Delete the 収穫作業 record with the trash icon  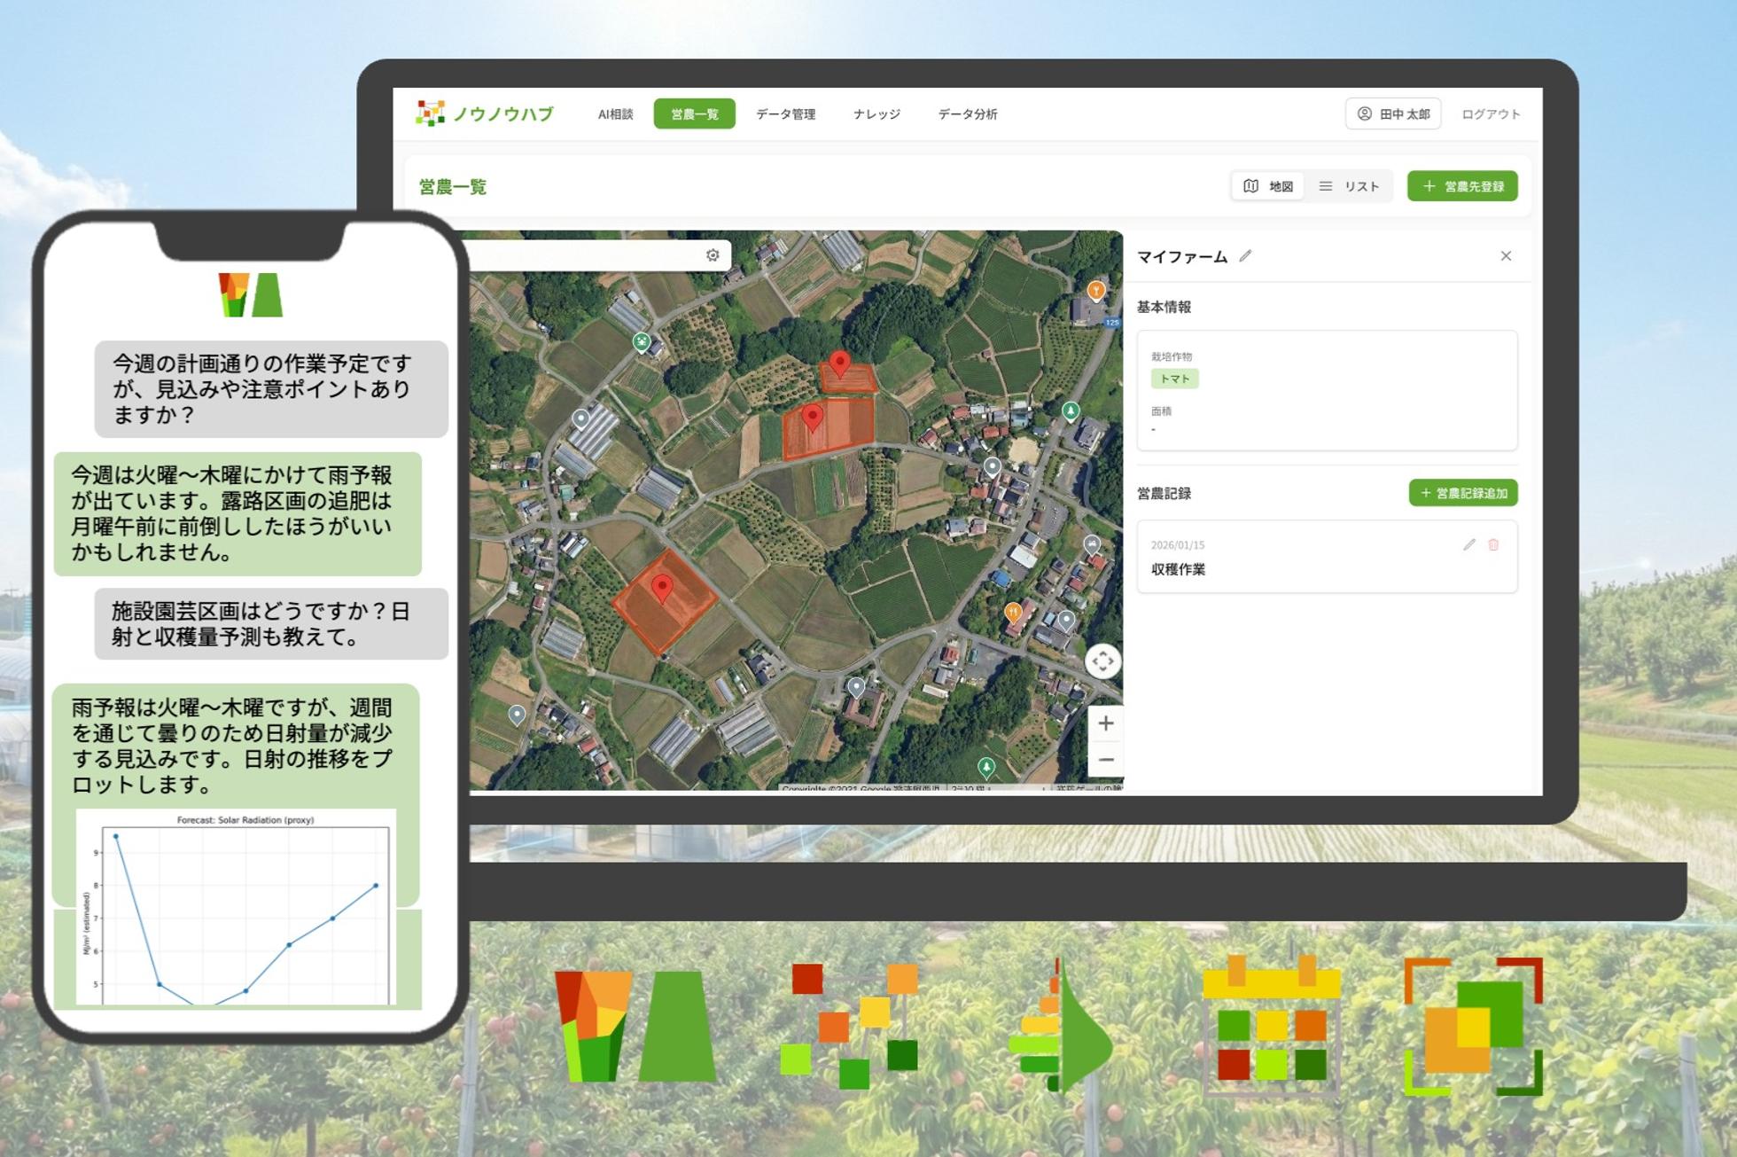click(1493, 544)
